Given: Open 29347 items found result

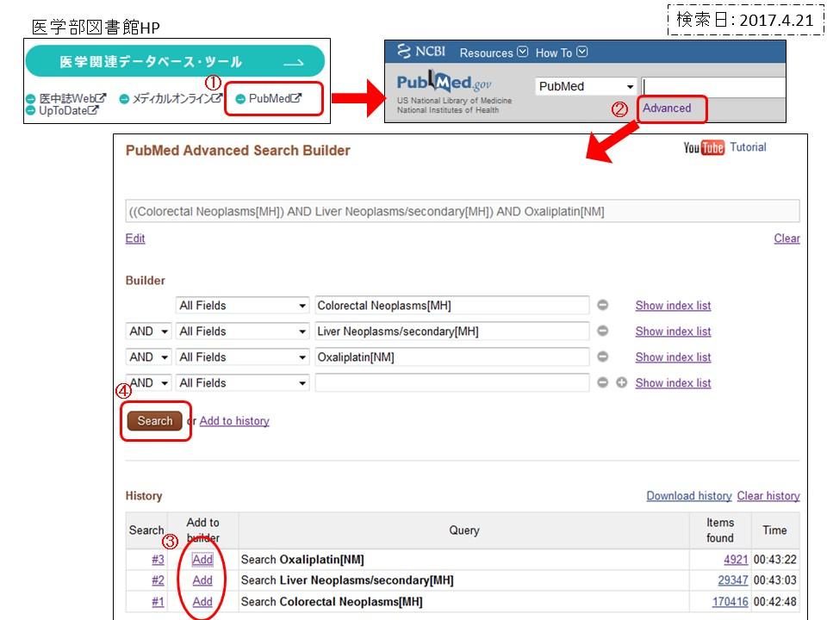Looking at the screenshot, I should [x=732, y=580].
